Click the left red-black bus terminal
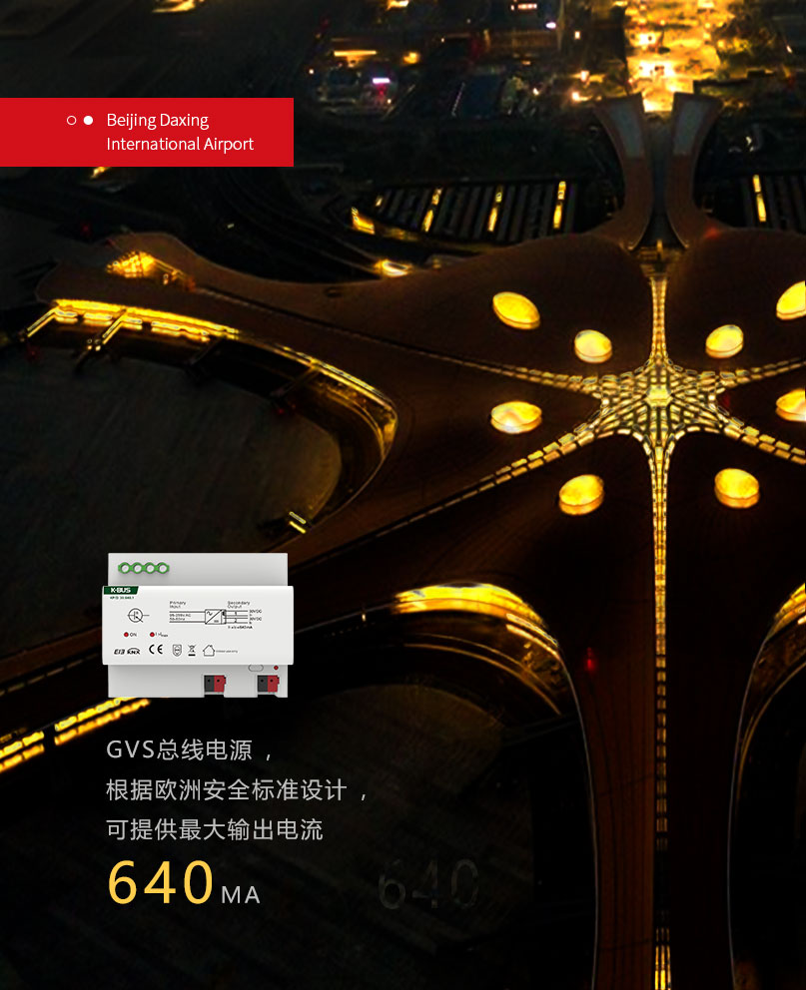Image resolution: width=806 pixels, height=990 pixels. click(214, 684)
